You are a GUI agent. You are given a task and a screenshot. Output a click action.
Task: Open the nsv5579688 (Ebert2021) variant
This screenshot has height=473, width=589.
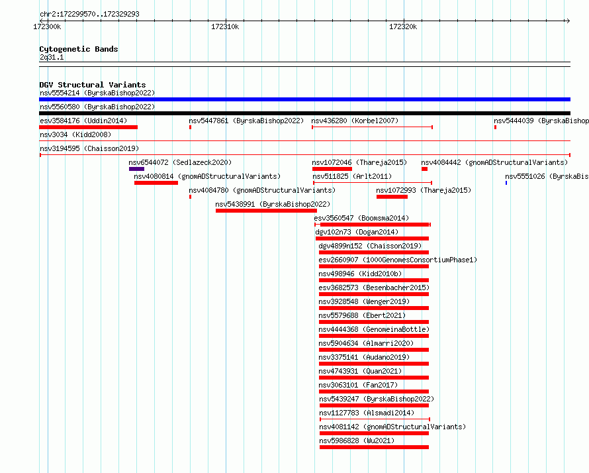pyautogui.click(x=362, y=315)
